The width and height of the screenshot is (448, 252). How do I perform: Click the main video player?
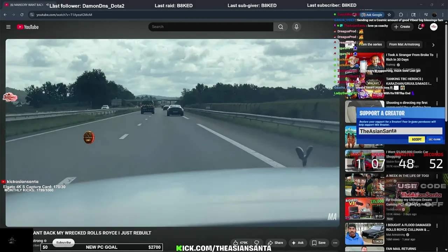(172, 133)
